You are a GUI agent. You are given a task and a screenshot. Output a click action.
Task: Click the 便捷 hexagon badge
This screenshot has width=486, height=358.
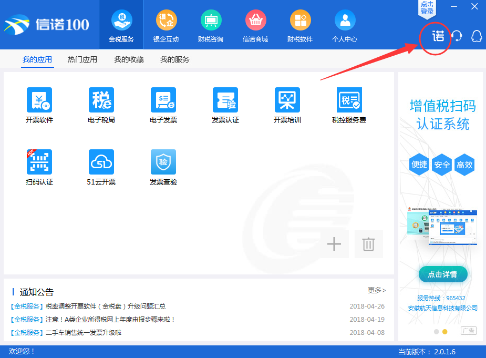tap(419, 165)
